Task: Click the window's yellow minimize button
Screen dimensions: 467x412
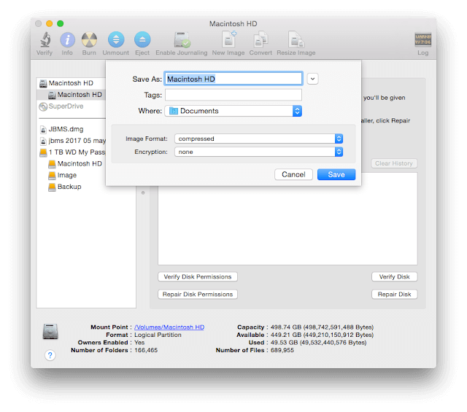Action: pos(49,23)
